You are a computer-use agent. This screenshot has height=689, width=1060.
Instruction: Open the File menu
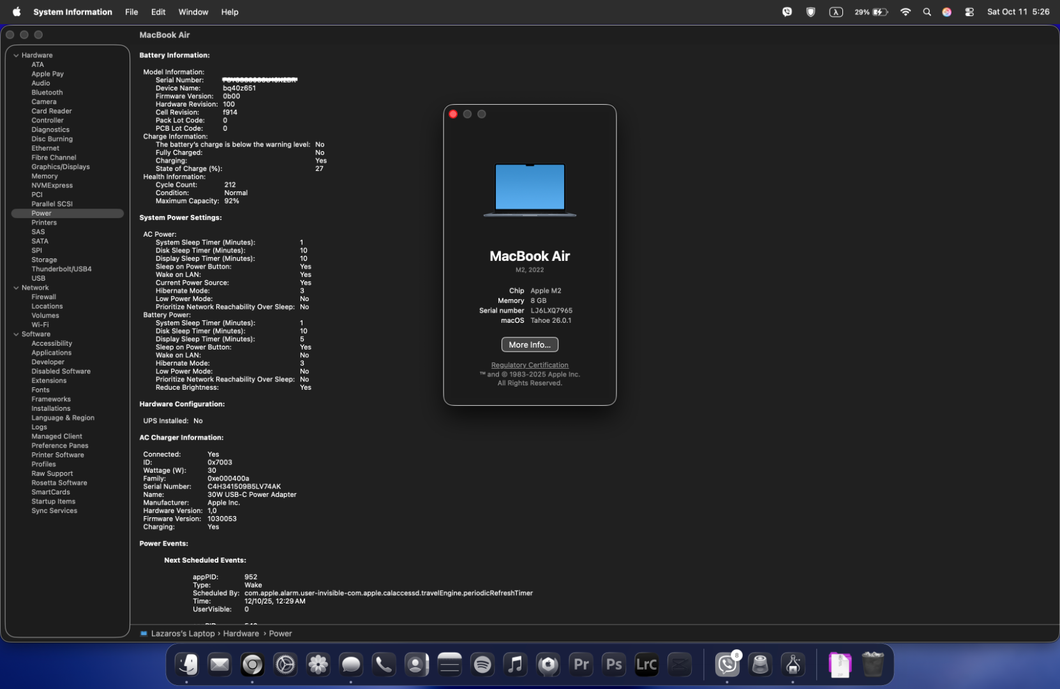click(x=131, y=12)
